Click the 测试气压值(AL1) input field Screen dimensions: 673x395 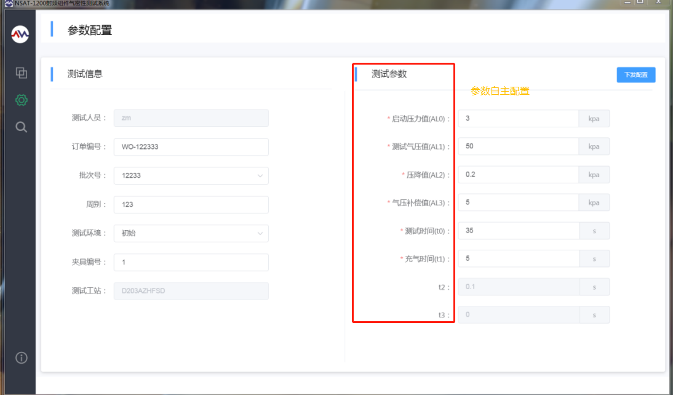pyautogui.click(x=518, y=146)
